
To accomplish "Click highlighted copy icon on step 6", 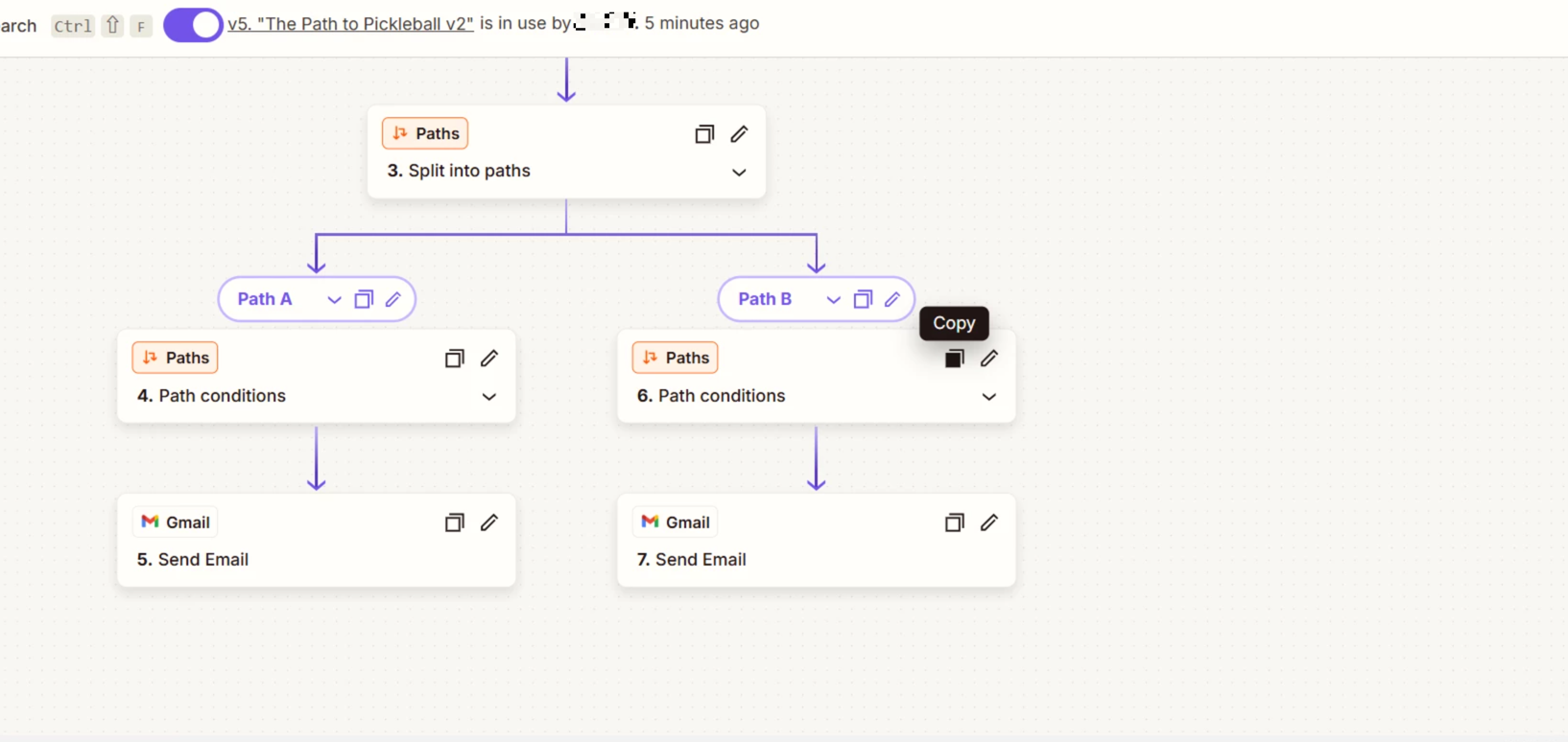I will (x=954, y=359).
